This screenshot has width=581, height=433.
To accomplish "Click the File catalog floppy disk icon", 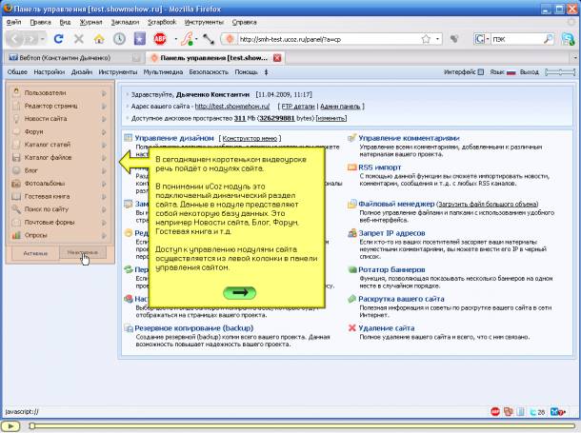I will click(16, 157).
